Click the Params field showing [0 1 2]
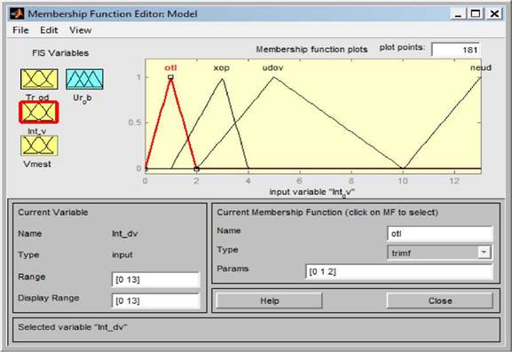Viewport: 512px width, 352px height. (399, 271)
